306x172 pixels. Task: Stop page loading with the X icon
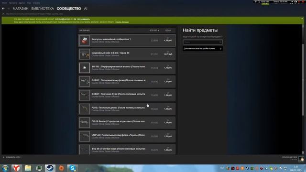(3, 14)
